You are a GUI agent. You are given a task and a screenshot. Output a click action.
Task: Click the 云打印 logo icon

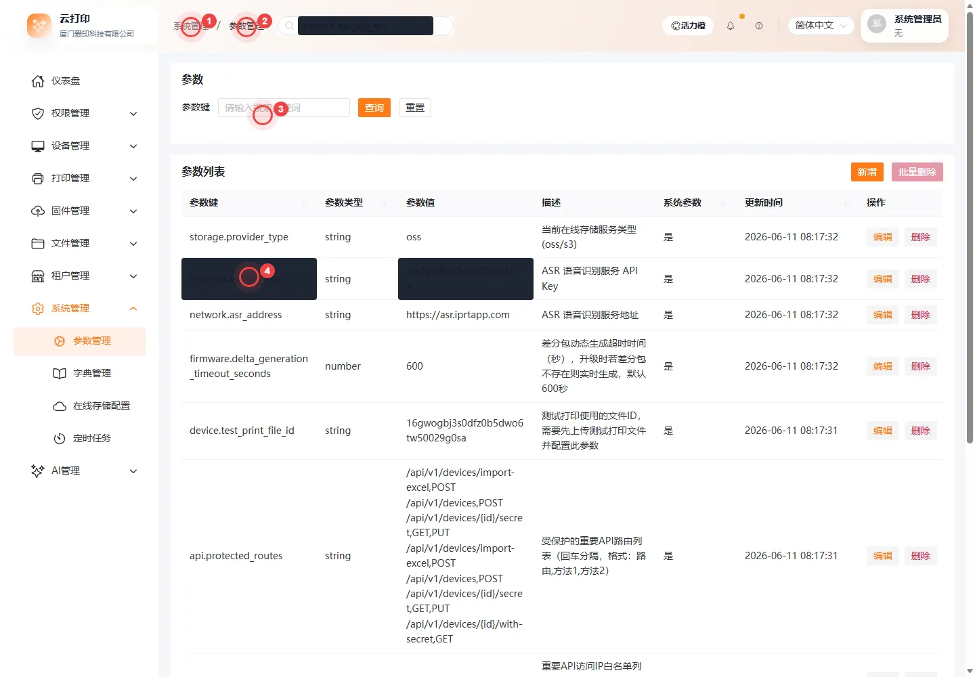[x=39, y=26]
